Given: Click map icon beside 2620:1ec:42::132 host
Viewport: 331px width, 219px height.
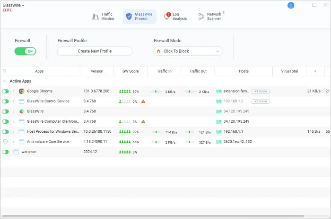Looking at the screenshot, I should (219, 142).
